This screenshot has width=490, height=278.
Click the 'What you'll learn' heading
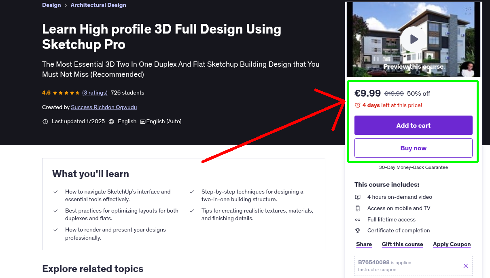(x=91, y=174)
